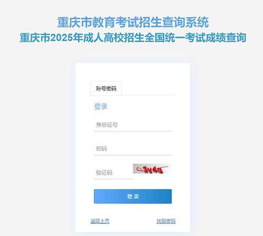Place cursor in the verification code box
This screenshot has width=263, height=236.
pos(113,173)
